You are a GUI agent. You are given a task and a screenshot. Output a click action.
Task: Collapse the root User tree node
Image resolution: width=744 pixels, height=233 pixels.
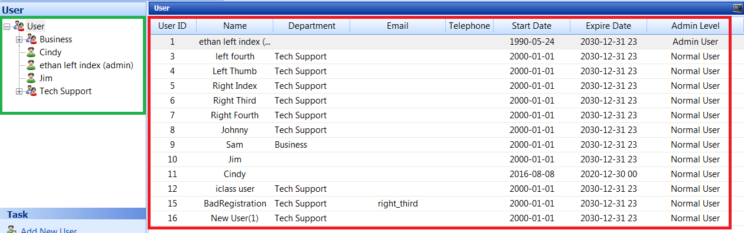coord(6,26)
